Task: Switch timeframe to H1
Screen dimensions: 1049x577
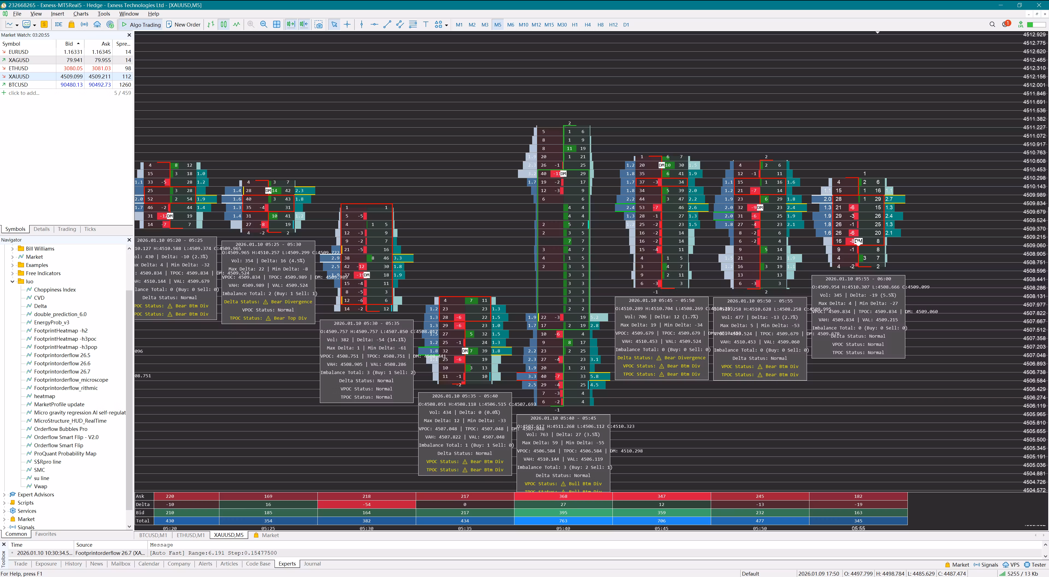Action: [574, 24]
